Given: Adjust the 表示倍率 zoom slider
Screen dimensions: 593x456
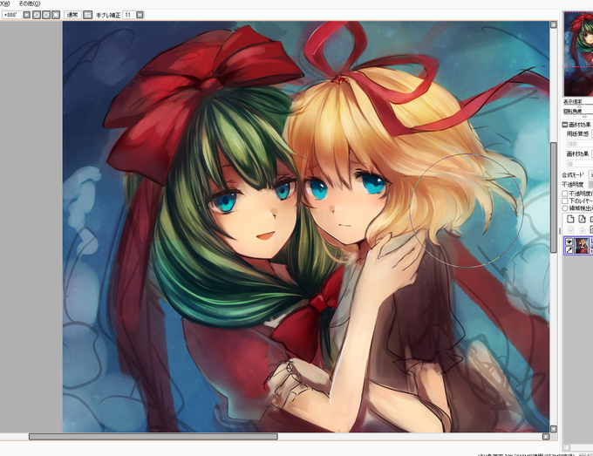Looking at the screenshot, I should (x=579, y=105).
